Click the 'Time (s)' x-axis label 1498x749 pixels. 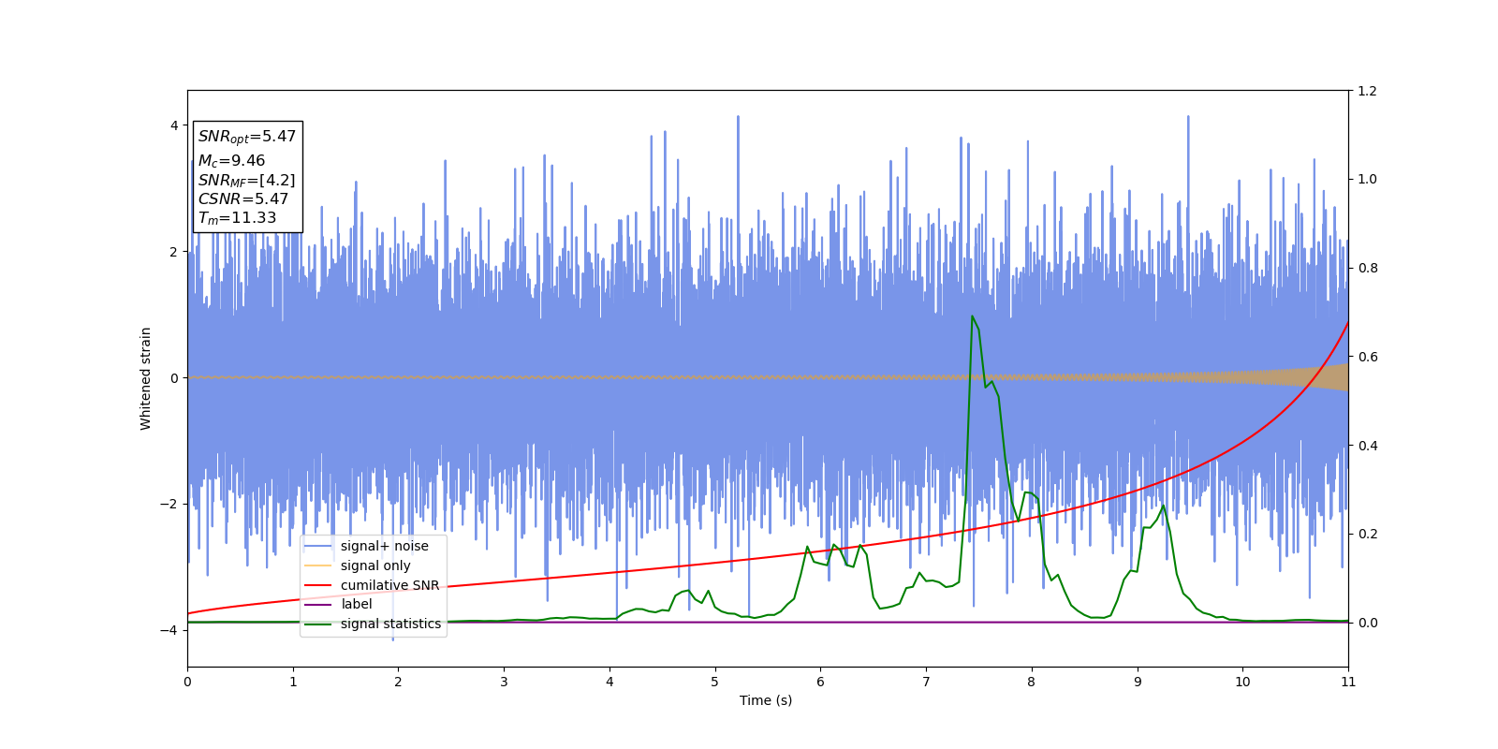click(766, 700)
